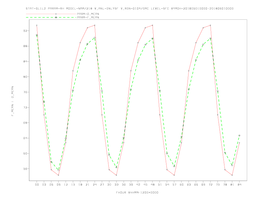The image size is (261, 201).
Task: Select the V_ANL=ONLYSF text in the title
Action: coord(106,9)
